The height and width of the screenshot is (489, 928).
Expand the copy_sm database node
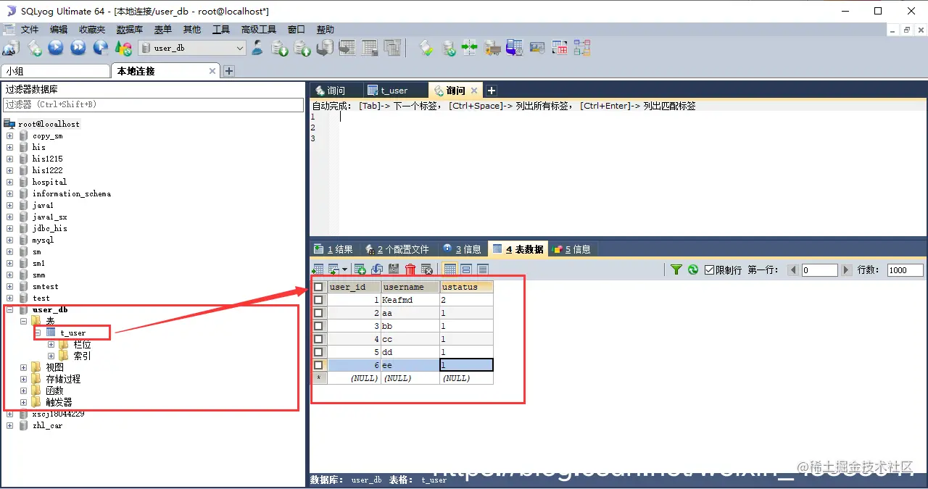[x=10, y=135]
